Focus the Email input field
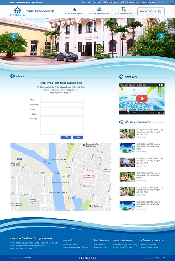 click(x=62, y=109)
